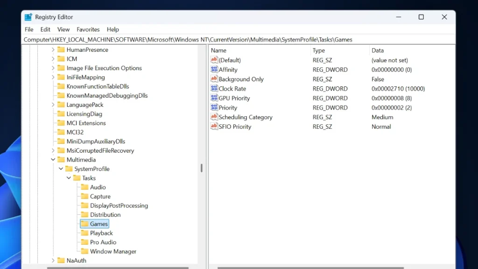The height and width of the screenshot is (269, 478).
Task: Select the Games key
Action: pyautogui.click(x=95, y=224)
